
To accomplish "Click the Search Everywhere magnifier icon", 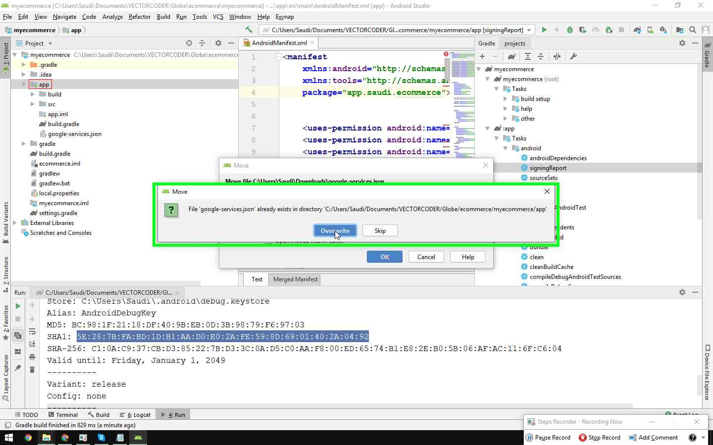I will [693, 30].
